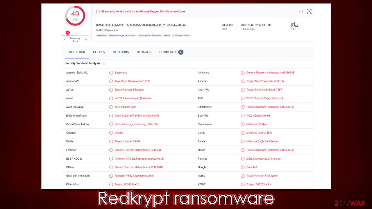Click the warning icon beside Trojan/Win.Ransom.C4510530
The width and height of the screenshot is (372, 209).
[x=111, y=81]
